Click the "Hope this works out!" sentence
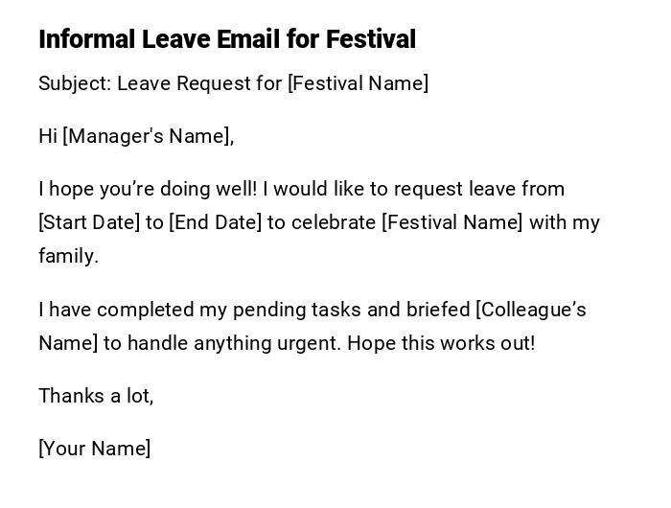This screenshot has height=508, width=671. 441,343
